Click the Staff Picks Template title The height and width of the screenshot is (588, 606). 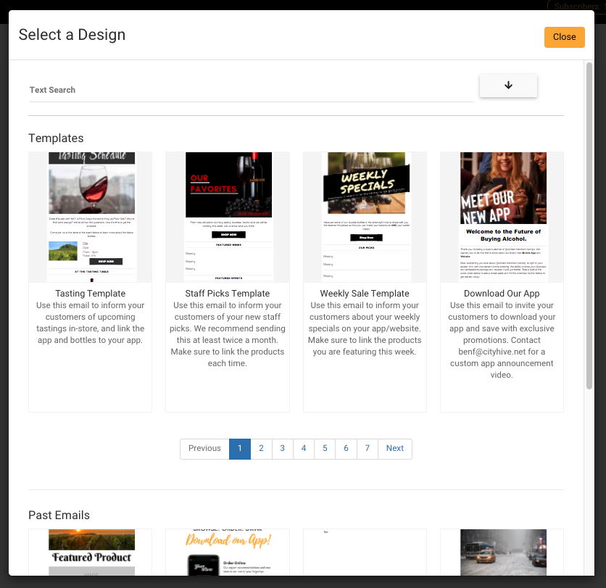[228, 294]
